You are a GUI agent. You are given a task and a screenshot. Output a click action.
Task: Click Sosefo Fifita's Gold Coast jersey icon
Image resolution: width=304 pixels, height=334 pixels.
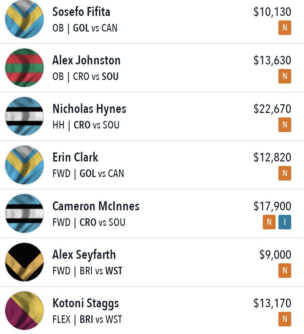click(24, 19)
